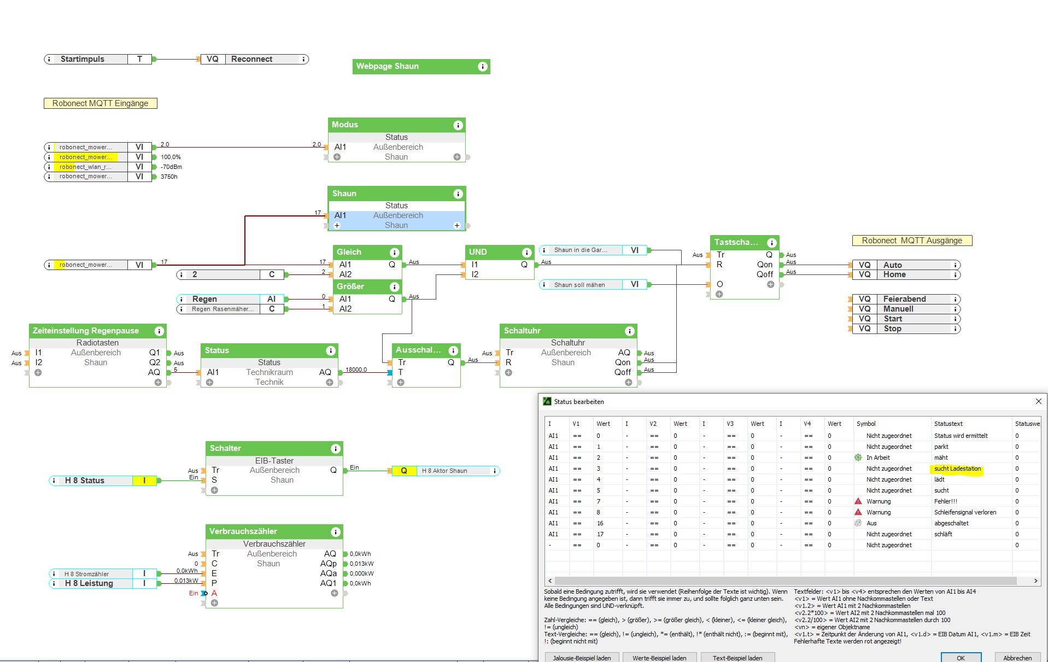Click the Status bearbeiten window app icon

(x=547, y=401)
